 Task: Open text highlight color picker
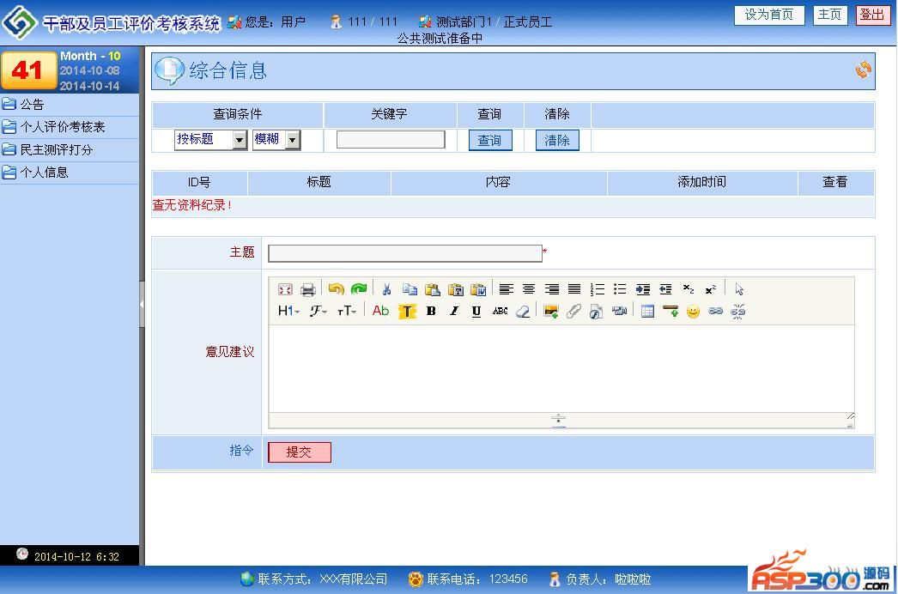point(407,311)
